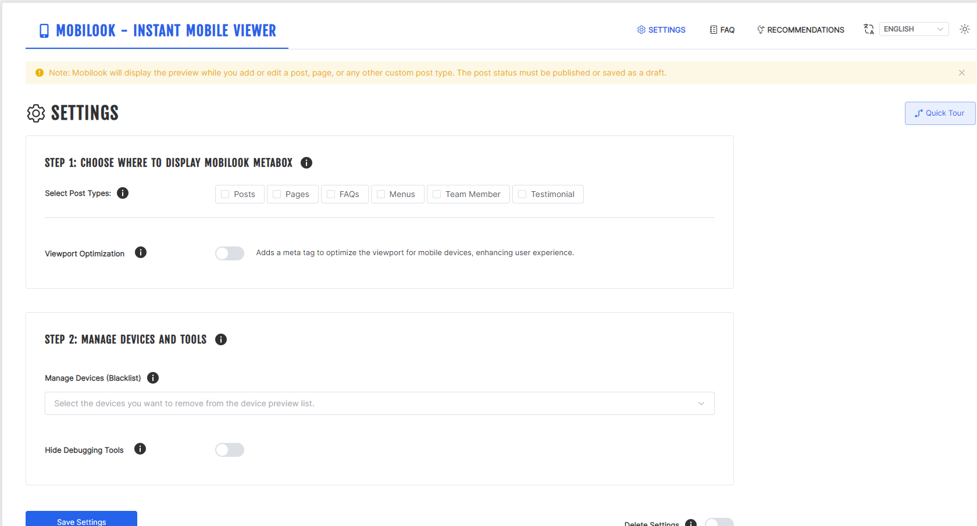Click the info icon beside Step 1 heading
Image resolution: width=977 pixels, height=526 pixels.
pyautogui.click(x=306, y=163)
